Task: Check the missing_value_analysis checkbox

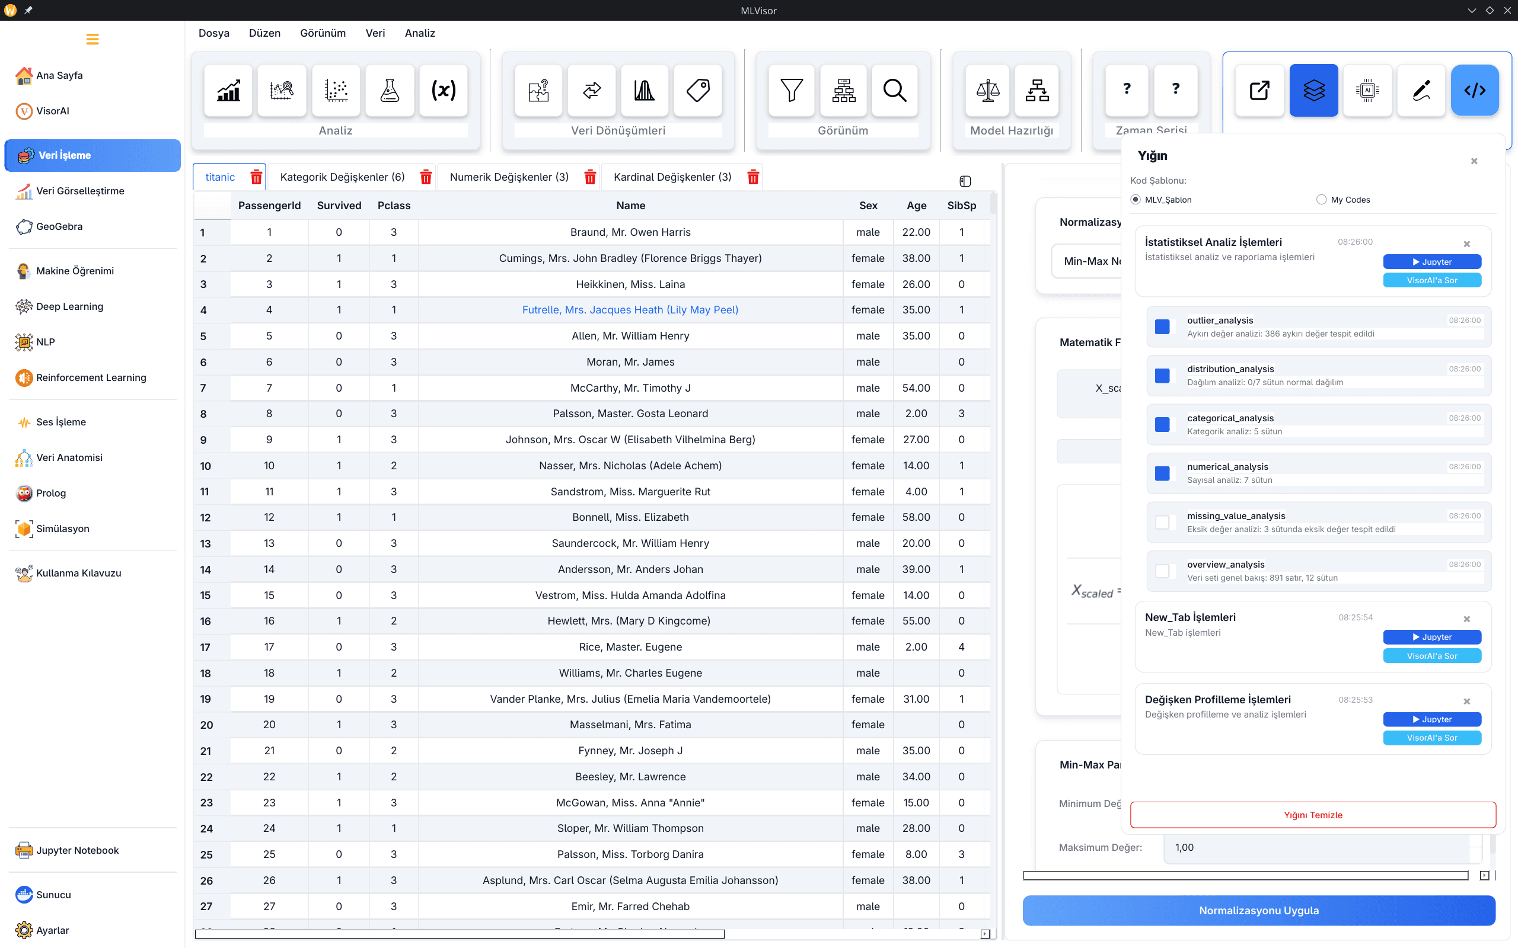Action: pyautogui.click(x=1162, y=522)
